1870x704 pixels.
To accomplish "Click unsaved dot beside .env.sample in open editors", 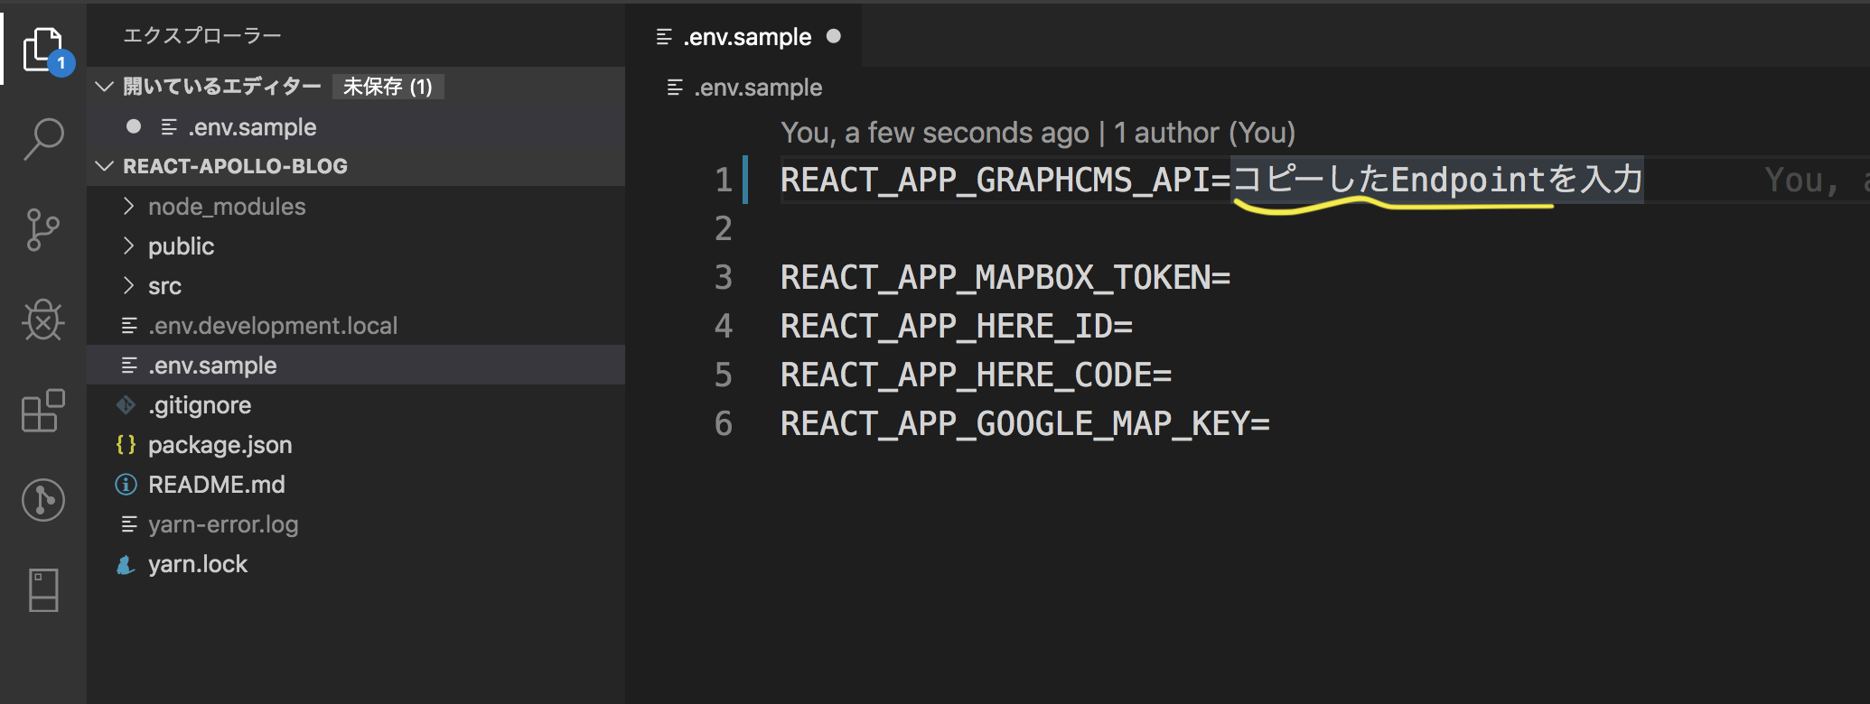I will [x=134, y=126].
